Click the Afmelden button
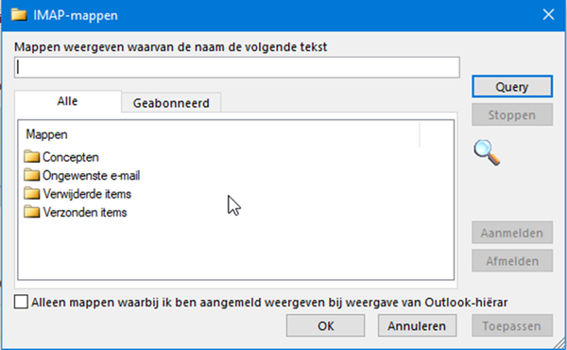Screen dimensions: 567x350 [512, 260]
